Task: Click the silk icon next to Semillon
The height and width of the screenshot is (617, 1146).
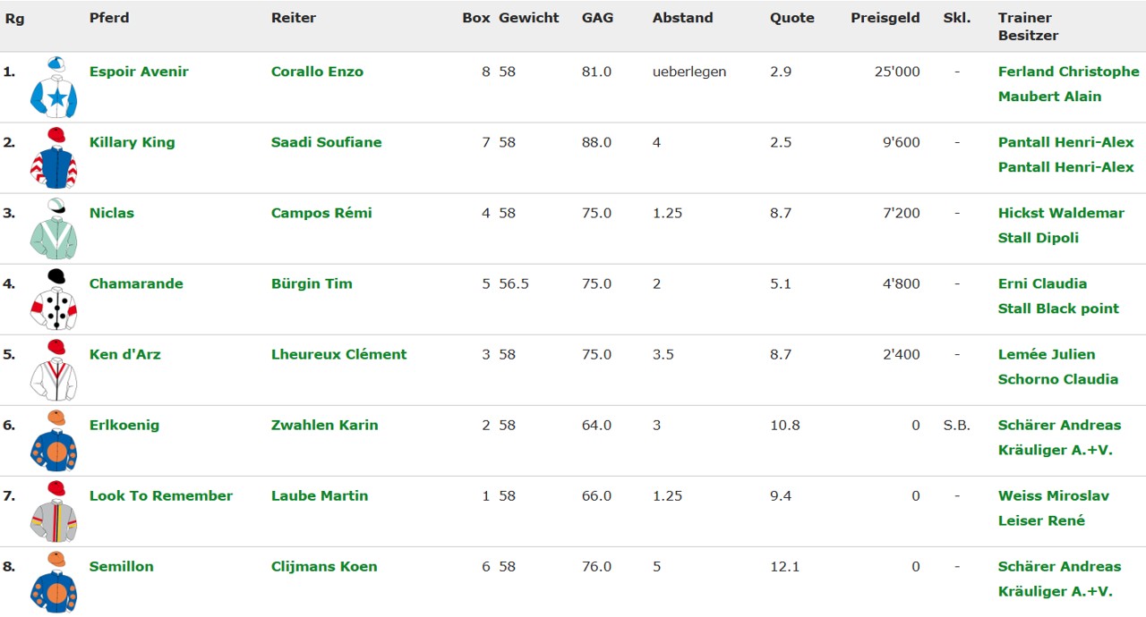Action: 54,582
